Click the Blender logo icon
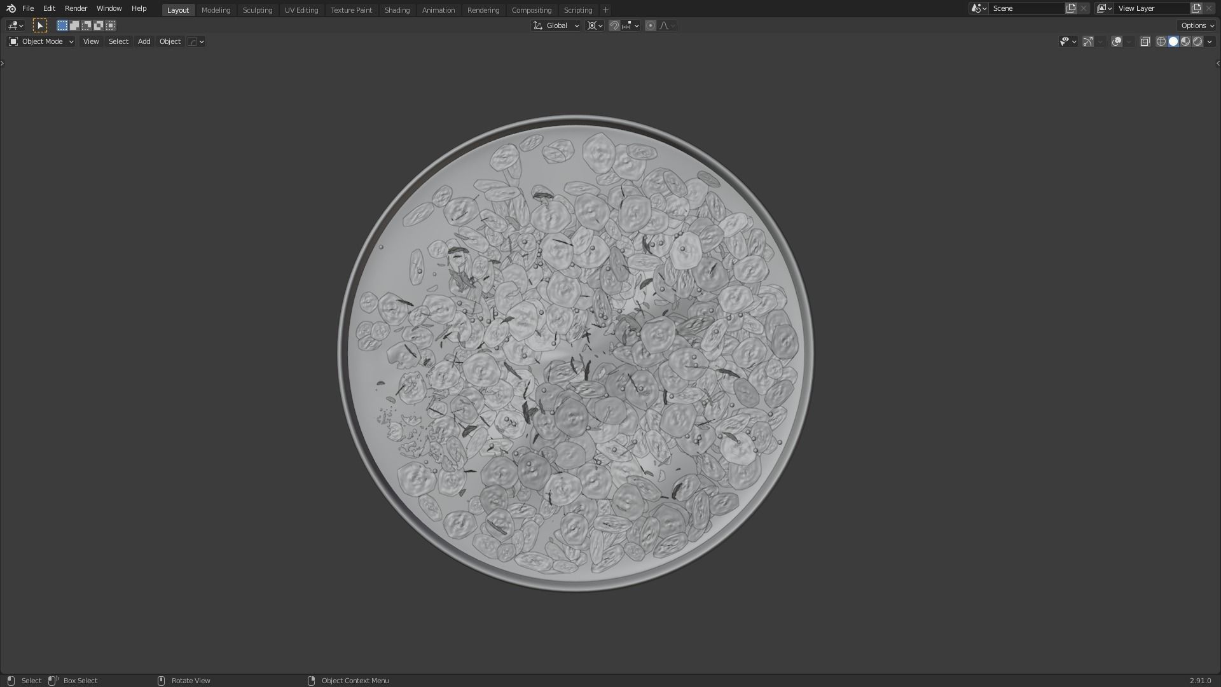 [11, 8]
